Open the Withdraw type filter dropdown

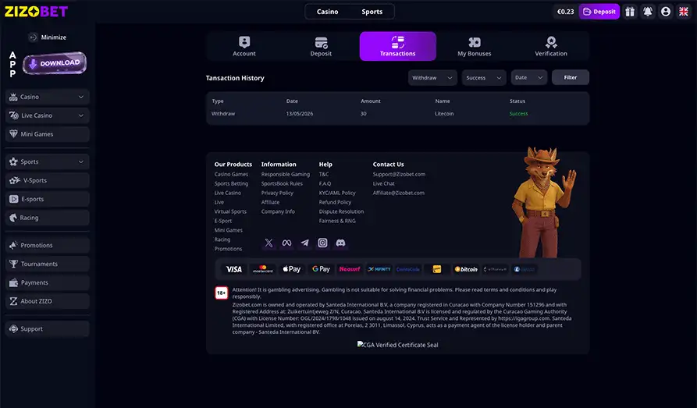click(432, 77)
